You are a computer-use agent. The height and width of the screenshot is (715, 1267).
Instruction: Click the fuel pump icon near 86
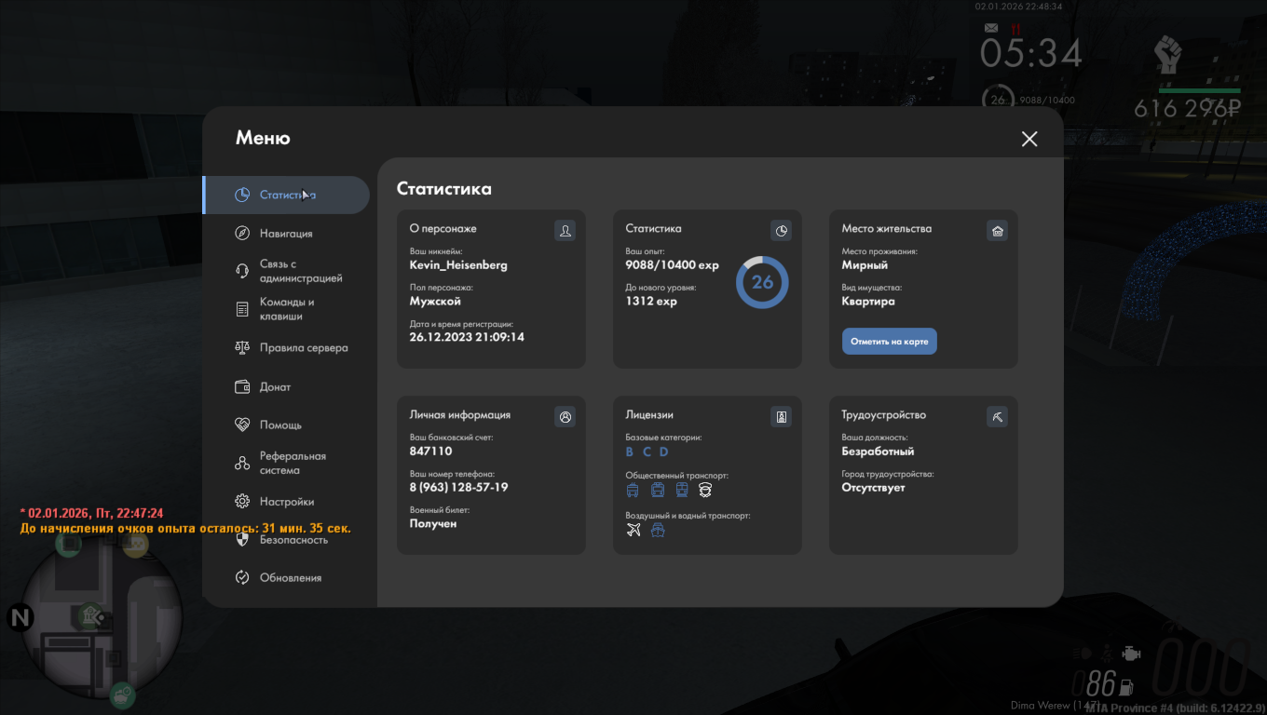click(1126, 689)
